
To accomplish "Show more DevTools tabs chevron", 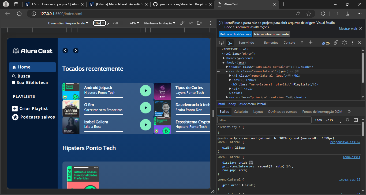I will pos(302,42).
